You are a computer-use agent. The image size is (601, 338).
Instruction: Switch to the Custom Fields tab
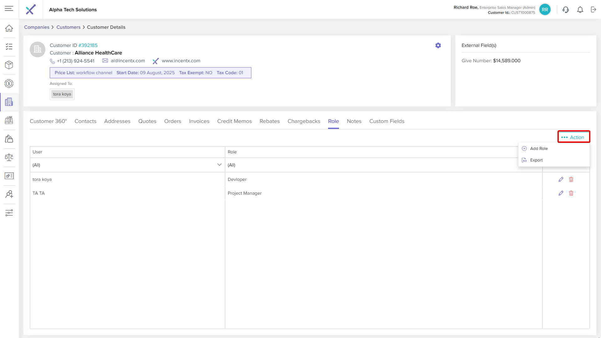click(387, 121)
